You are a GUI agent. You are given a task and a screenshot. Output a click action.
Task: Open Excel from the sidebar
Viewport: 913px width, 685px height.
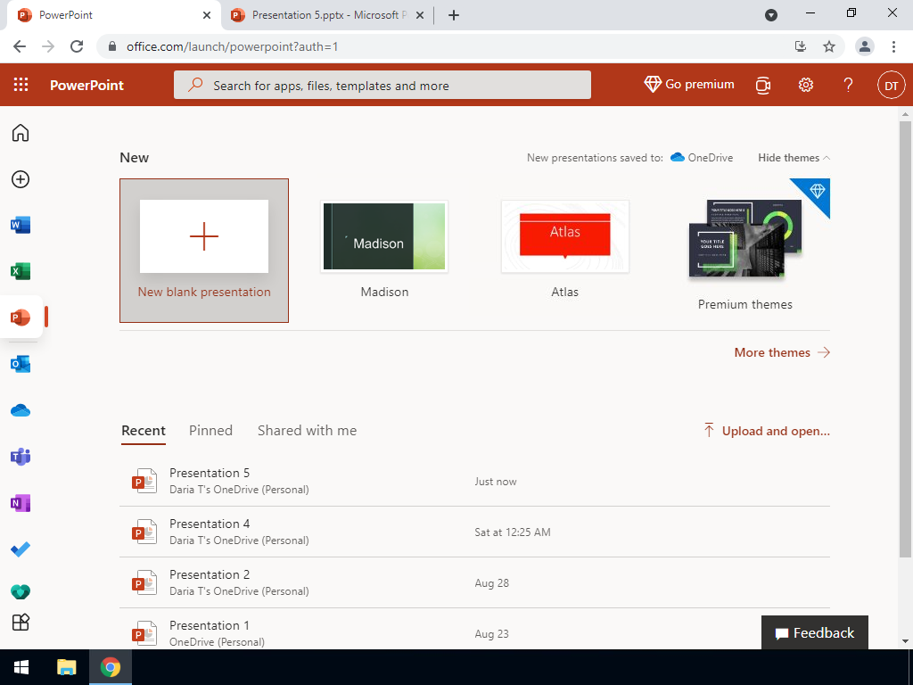pyautogui.click(x=21, y=271)
